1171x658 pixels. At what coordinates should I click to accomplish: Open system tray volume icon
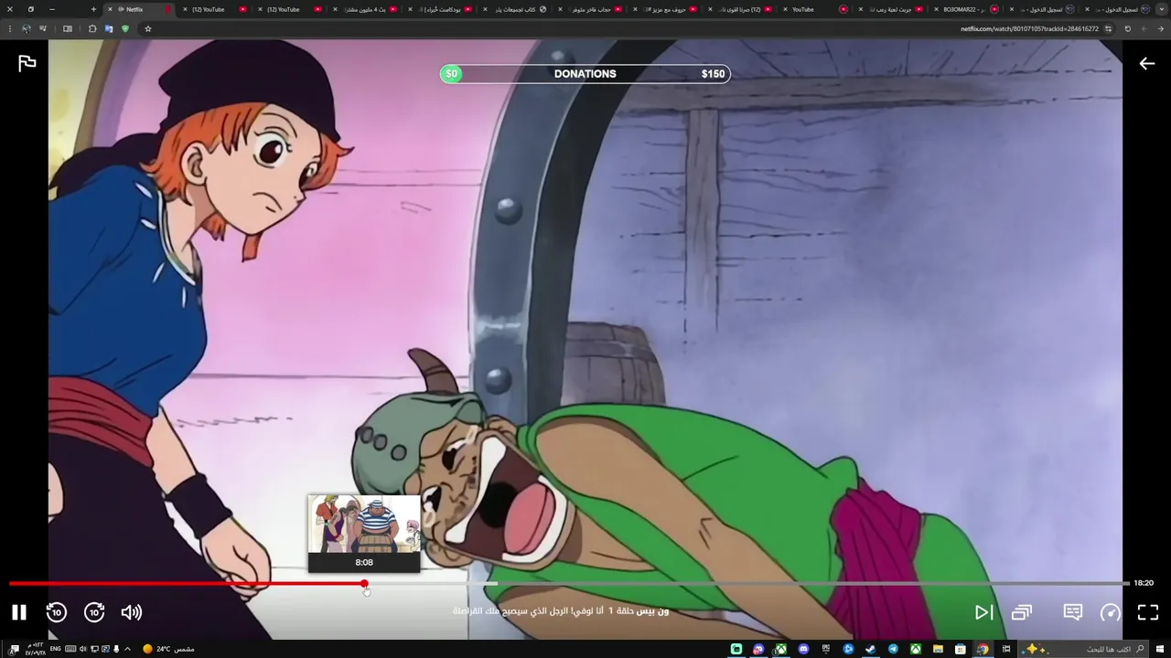tap(82, 649)
